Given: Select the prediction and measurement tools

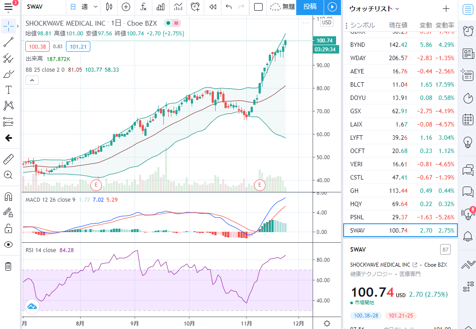Looking at the screenshot, I should [8, 122].
